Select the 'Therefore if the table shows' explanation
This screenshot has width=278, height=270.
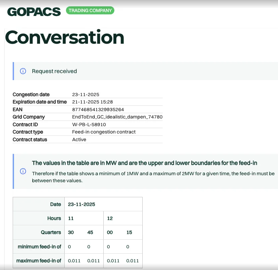point(153,177)
